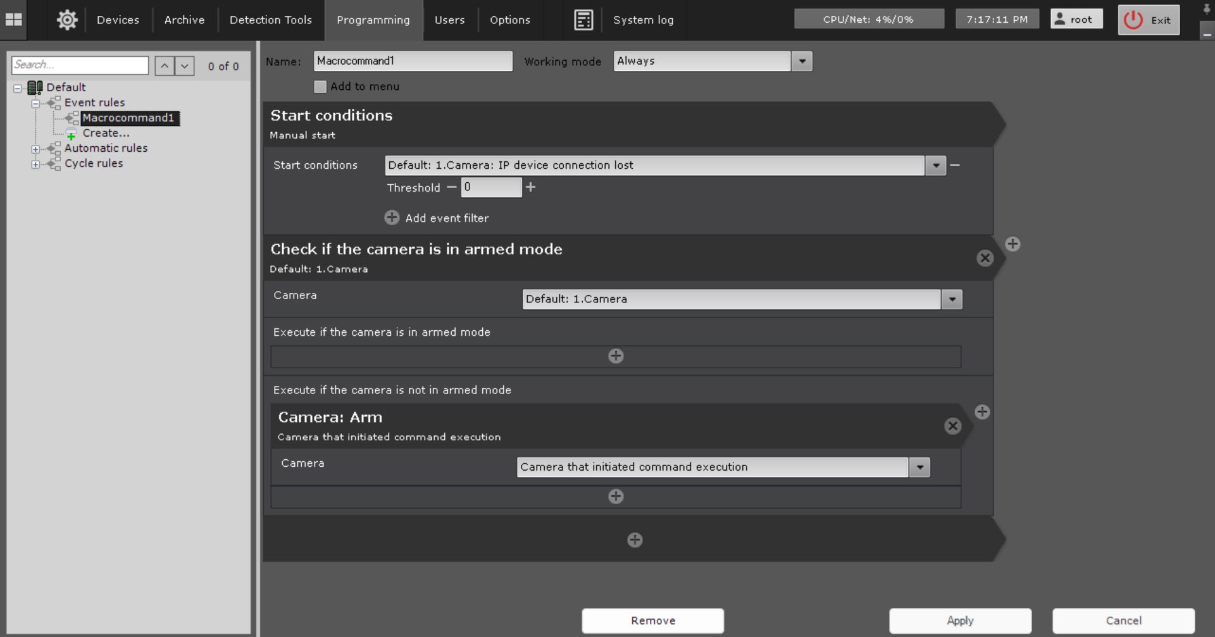1215x637 pixels.
Task: Click the 'Add event filter' link
Action: (x=447, y=218)
